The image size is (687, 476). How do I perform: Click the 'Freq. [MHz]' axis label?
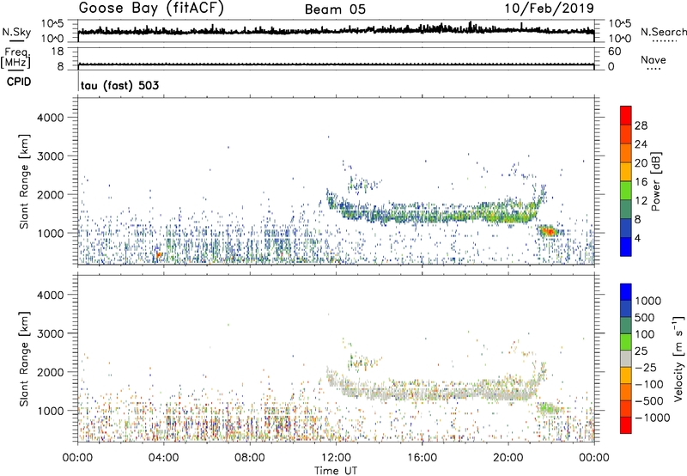(15, 58)
